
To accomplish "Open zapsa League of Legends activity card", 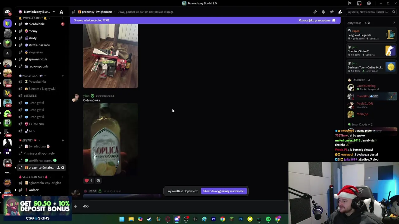I will (371, 35).
